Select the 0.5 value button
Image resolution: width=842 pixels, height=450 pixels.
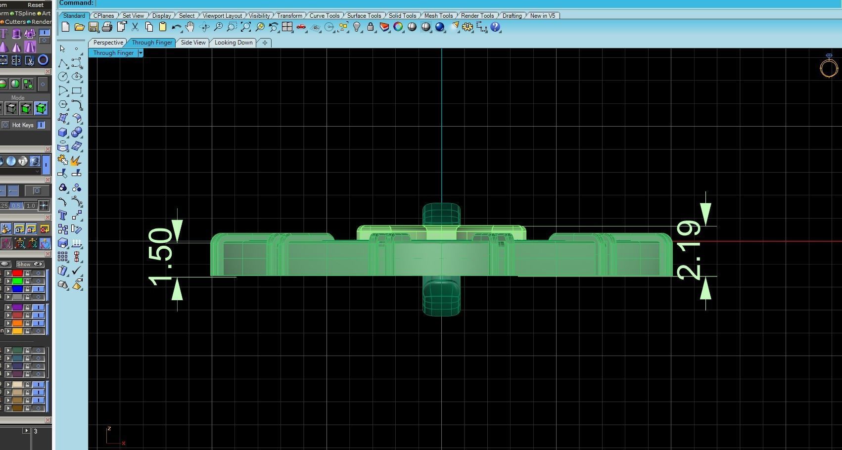coord(16,205)
